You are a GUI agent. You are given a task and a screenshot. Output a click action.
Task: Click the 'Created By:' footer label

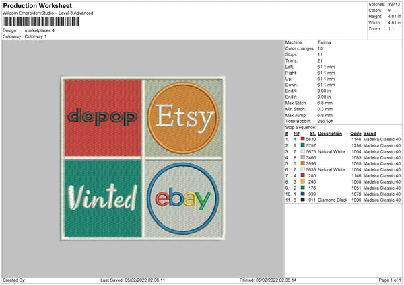14,280
